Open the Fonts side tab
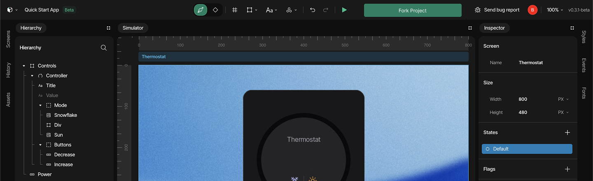The width and height of the screenshot is (593, 181). 584,93
